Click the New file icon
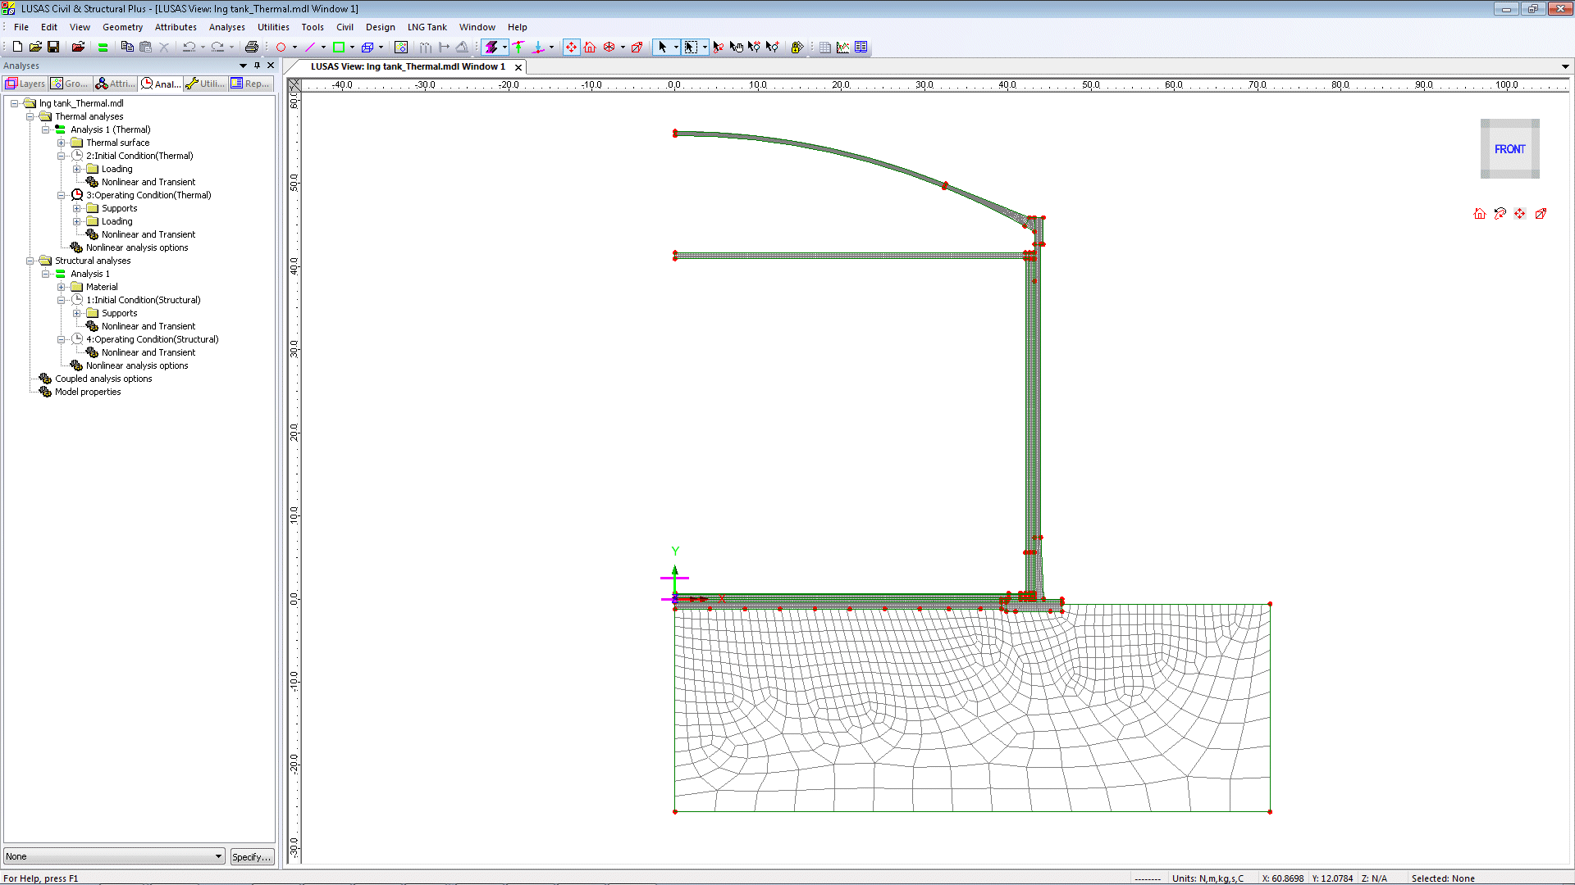This screenshot has height=885, width=1575. [17, 47]
